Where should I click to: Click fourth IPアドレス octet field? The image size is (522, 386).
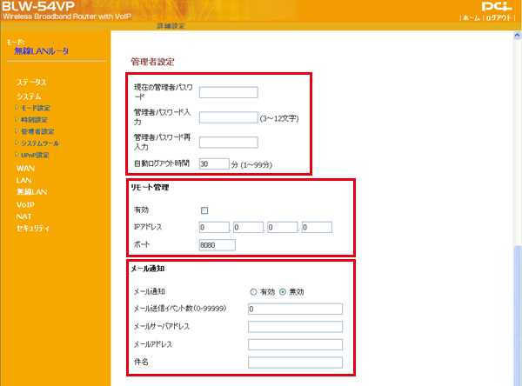(x=317, y=227)
